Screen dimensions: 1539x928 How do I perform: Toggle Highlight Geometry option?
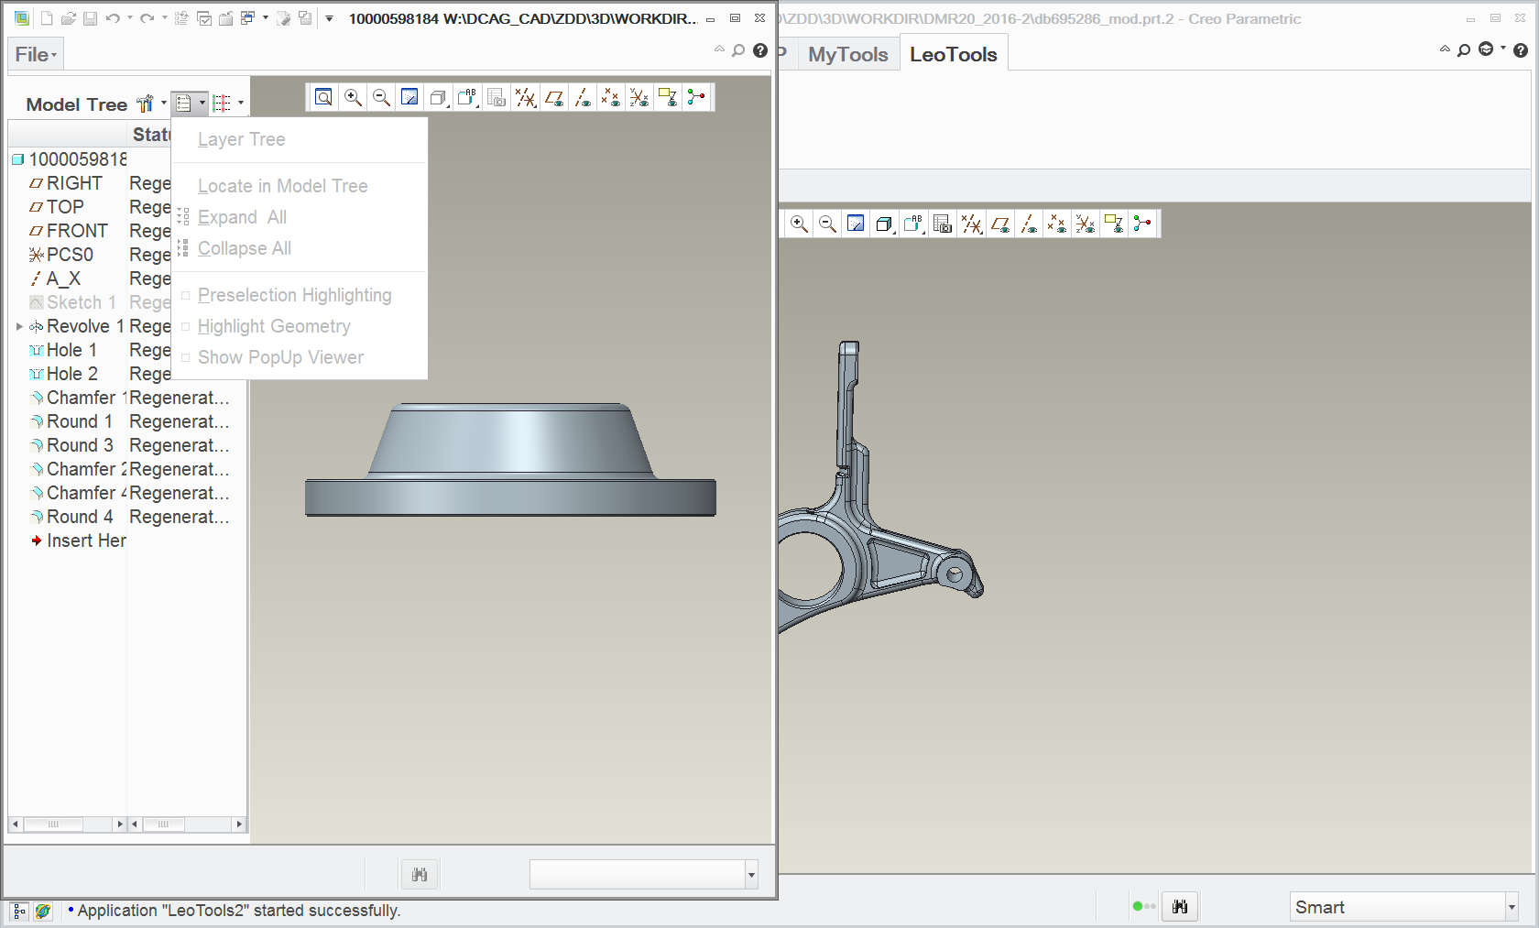[x=274, y=326]
